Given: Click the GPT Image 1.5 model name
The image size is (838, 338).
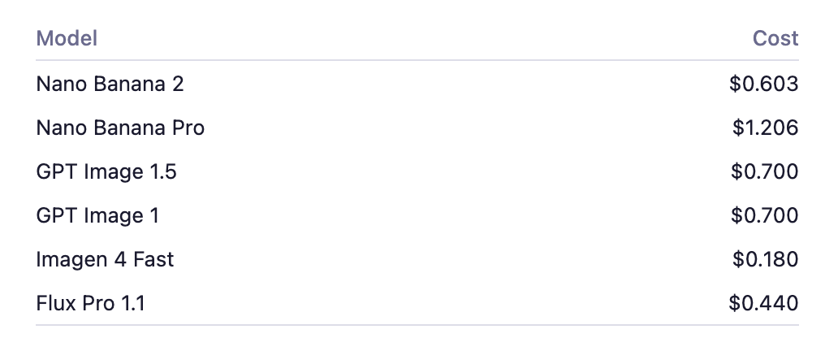Looking at the screenshot, I should click(106, 171).
